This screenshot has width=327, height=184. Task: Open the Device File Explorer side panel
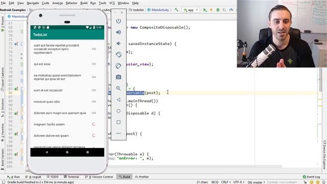325,155
